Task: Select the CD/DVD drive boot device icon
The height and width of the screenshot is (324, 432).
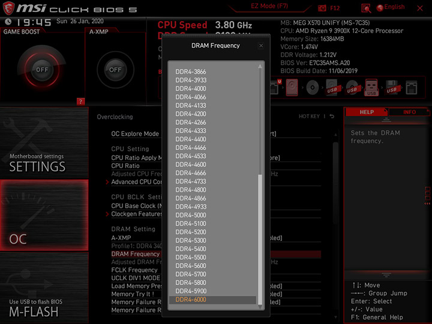Action: pos(313,88)
